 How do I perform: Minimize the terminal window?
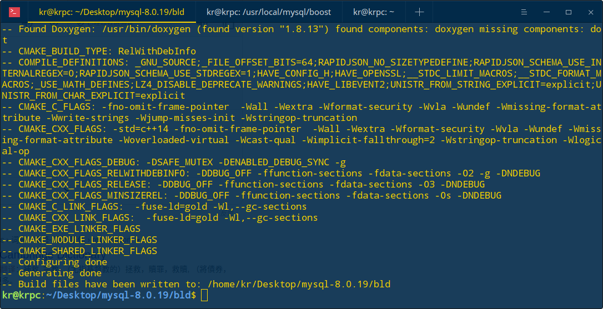point(546,12)
